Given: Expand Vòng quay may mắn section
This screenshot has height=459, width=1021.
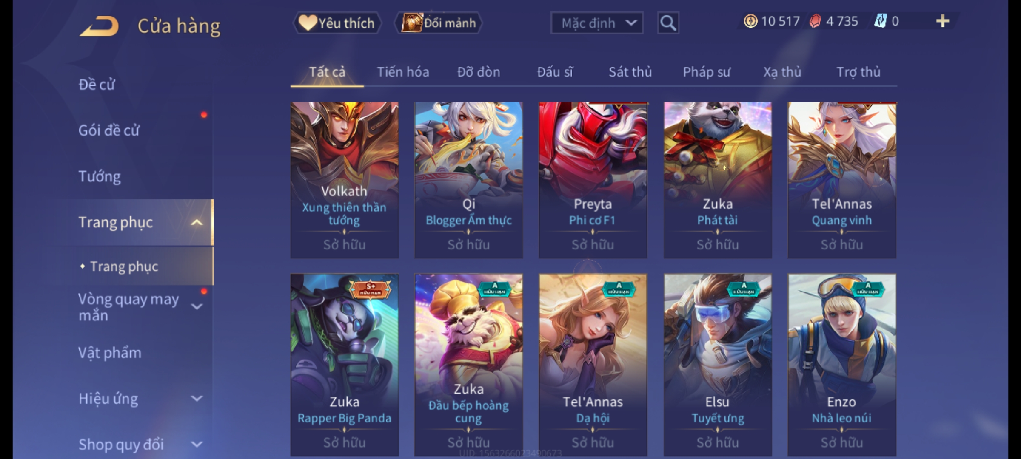Looking at the screenshot, I should pos(197,306).
